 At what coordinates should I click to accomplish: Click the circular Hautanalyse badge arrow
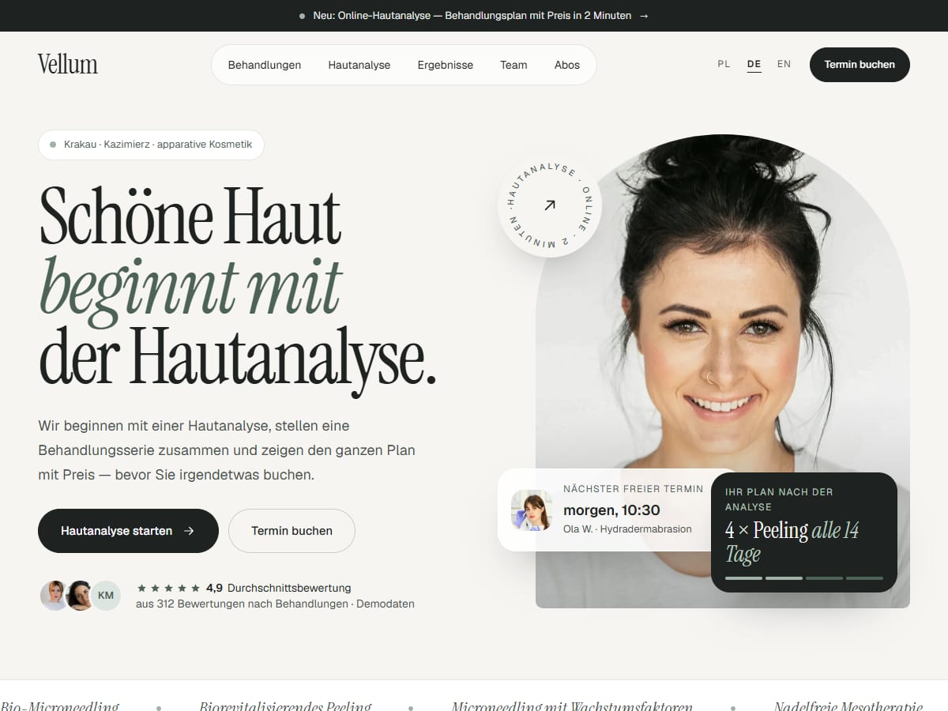(x=550, y=205)
